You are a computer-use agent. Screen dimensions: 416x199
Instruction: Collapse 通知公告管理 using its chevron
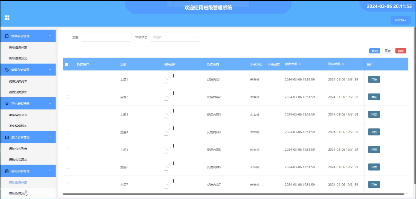[x=50, y=137]
